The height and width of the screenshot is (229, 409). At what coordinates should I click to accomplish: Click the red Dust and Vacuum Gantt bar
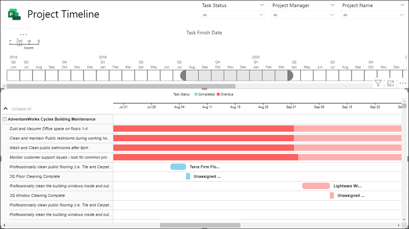point(204,128)
